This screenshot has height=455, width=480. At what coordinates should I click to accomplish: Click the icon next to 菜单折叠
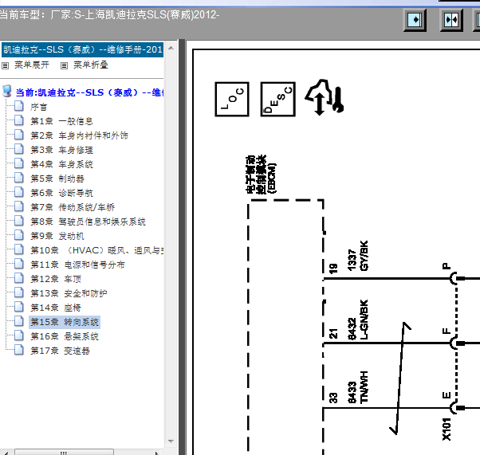point(64,65)
